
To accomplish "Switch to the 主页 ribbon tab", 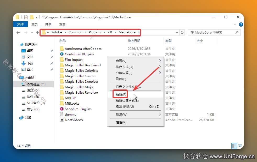I will (35, 24).
